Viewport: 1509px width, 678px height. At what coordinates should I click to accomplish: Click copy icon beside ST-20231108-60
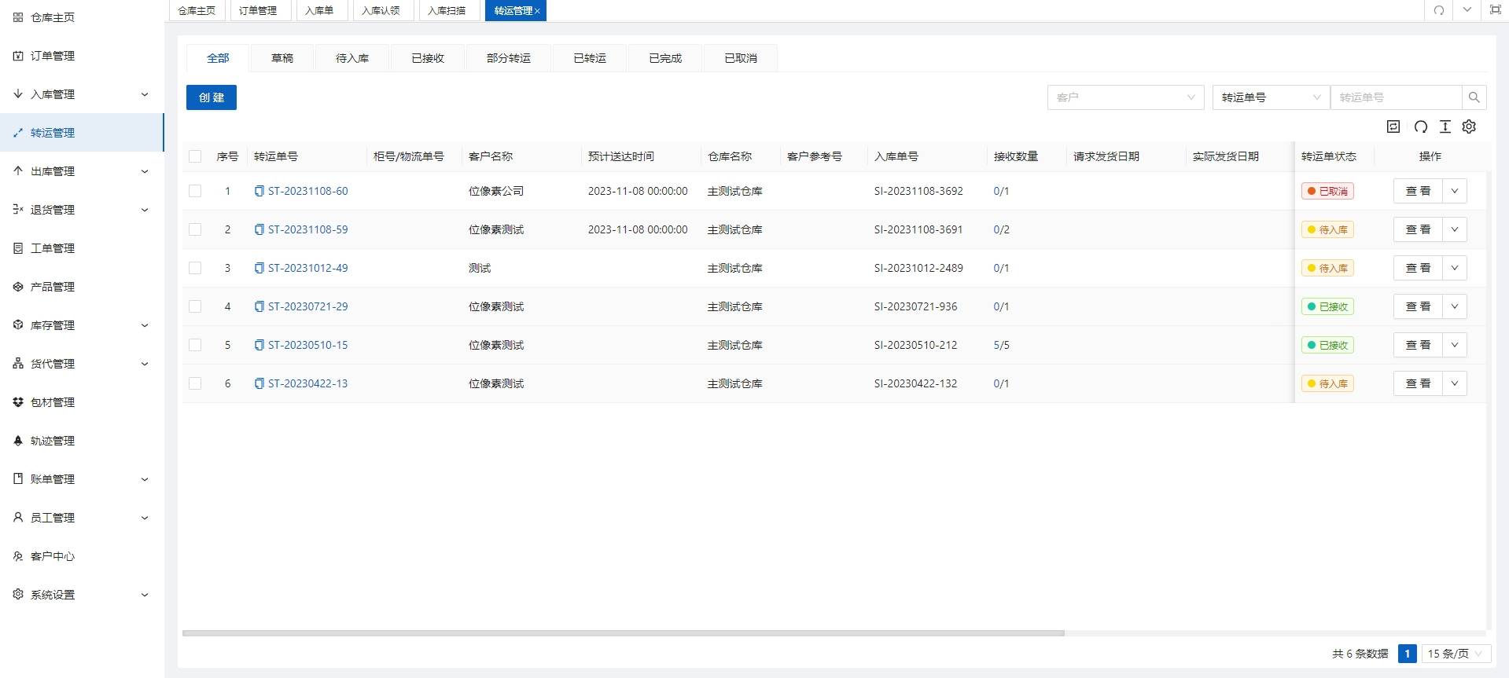[x=259, y=191]
